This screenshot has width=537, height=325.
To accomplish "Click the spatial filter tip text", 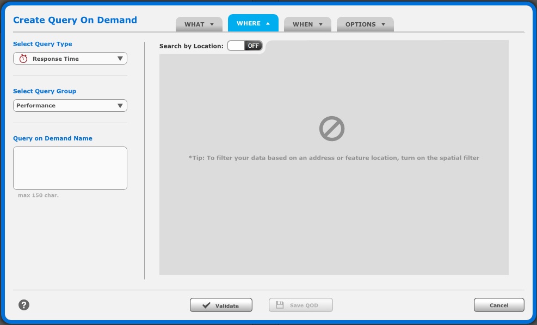I will (334, 158).
